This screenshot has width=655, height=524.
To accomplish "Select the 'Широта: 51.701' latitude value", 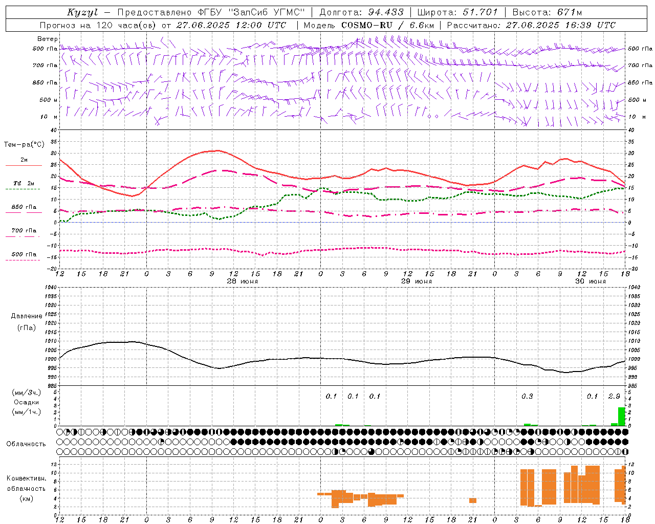I will [457, 12].
